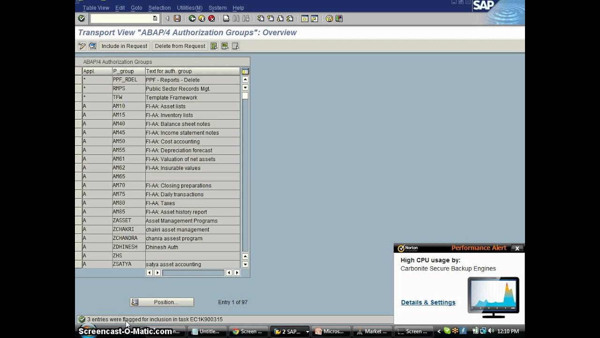Close the Norton Performance Alert popup

coord(517,248)
